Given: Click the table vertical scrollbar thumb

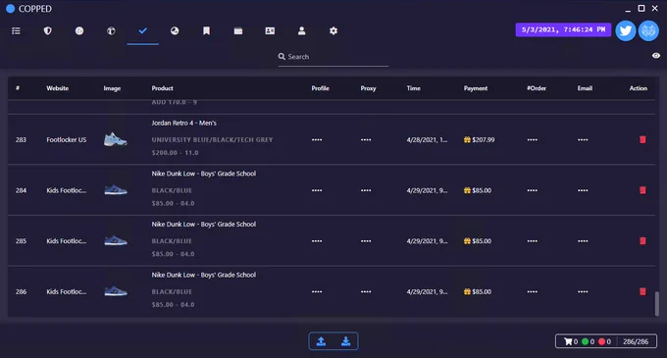Looking at the screenshot, I should (657, 304).
